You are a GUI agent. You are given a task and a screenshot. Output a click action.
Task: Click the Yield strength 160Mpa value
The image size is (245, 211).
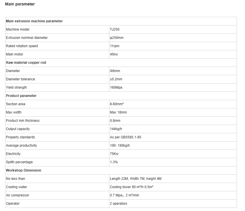pyautogui.click(x=116, y=87)
